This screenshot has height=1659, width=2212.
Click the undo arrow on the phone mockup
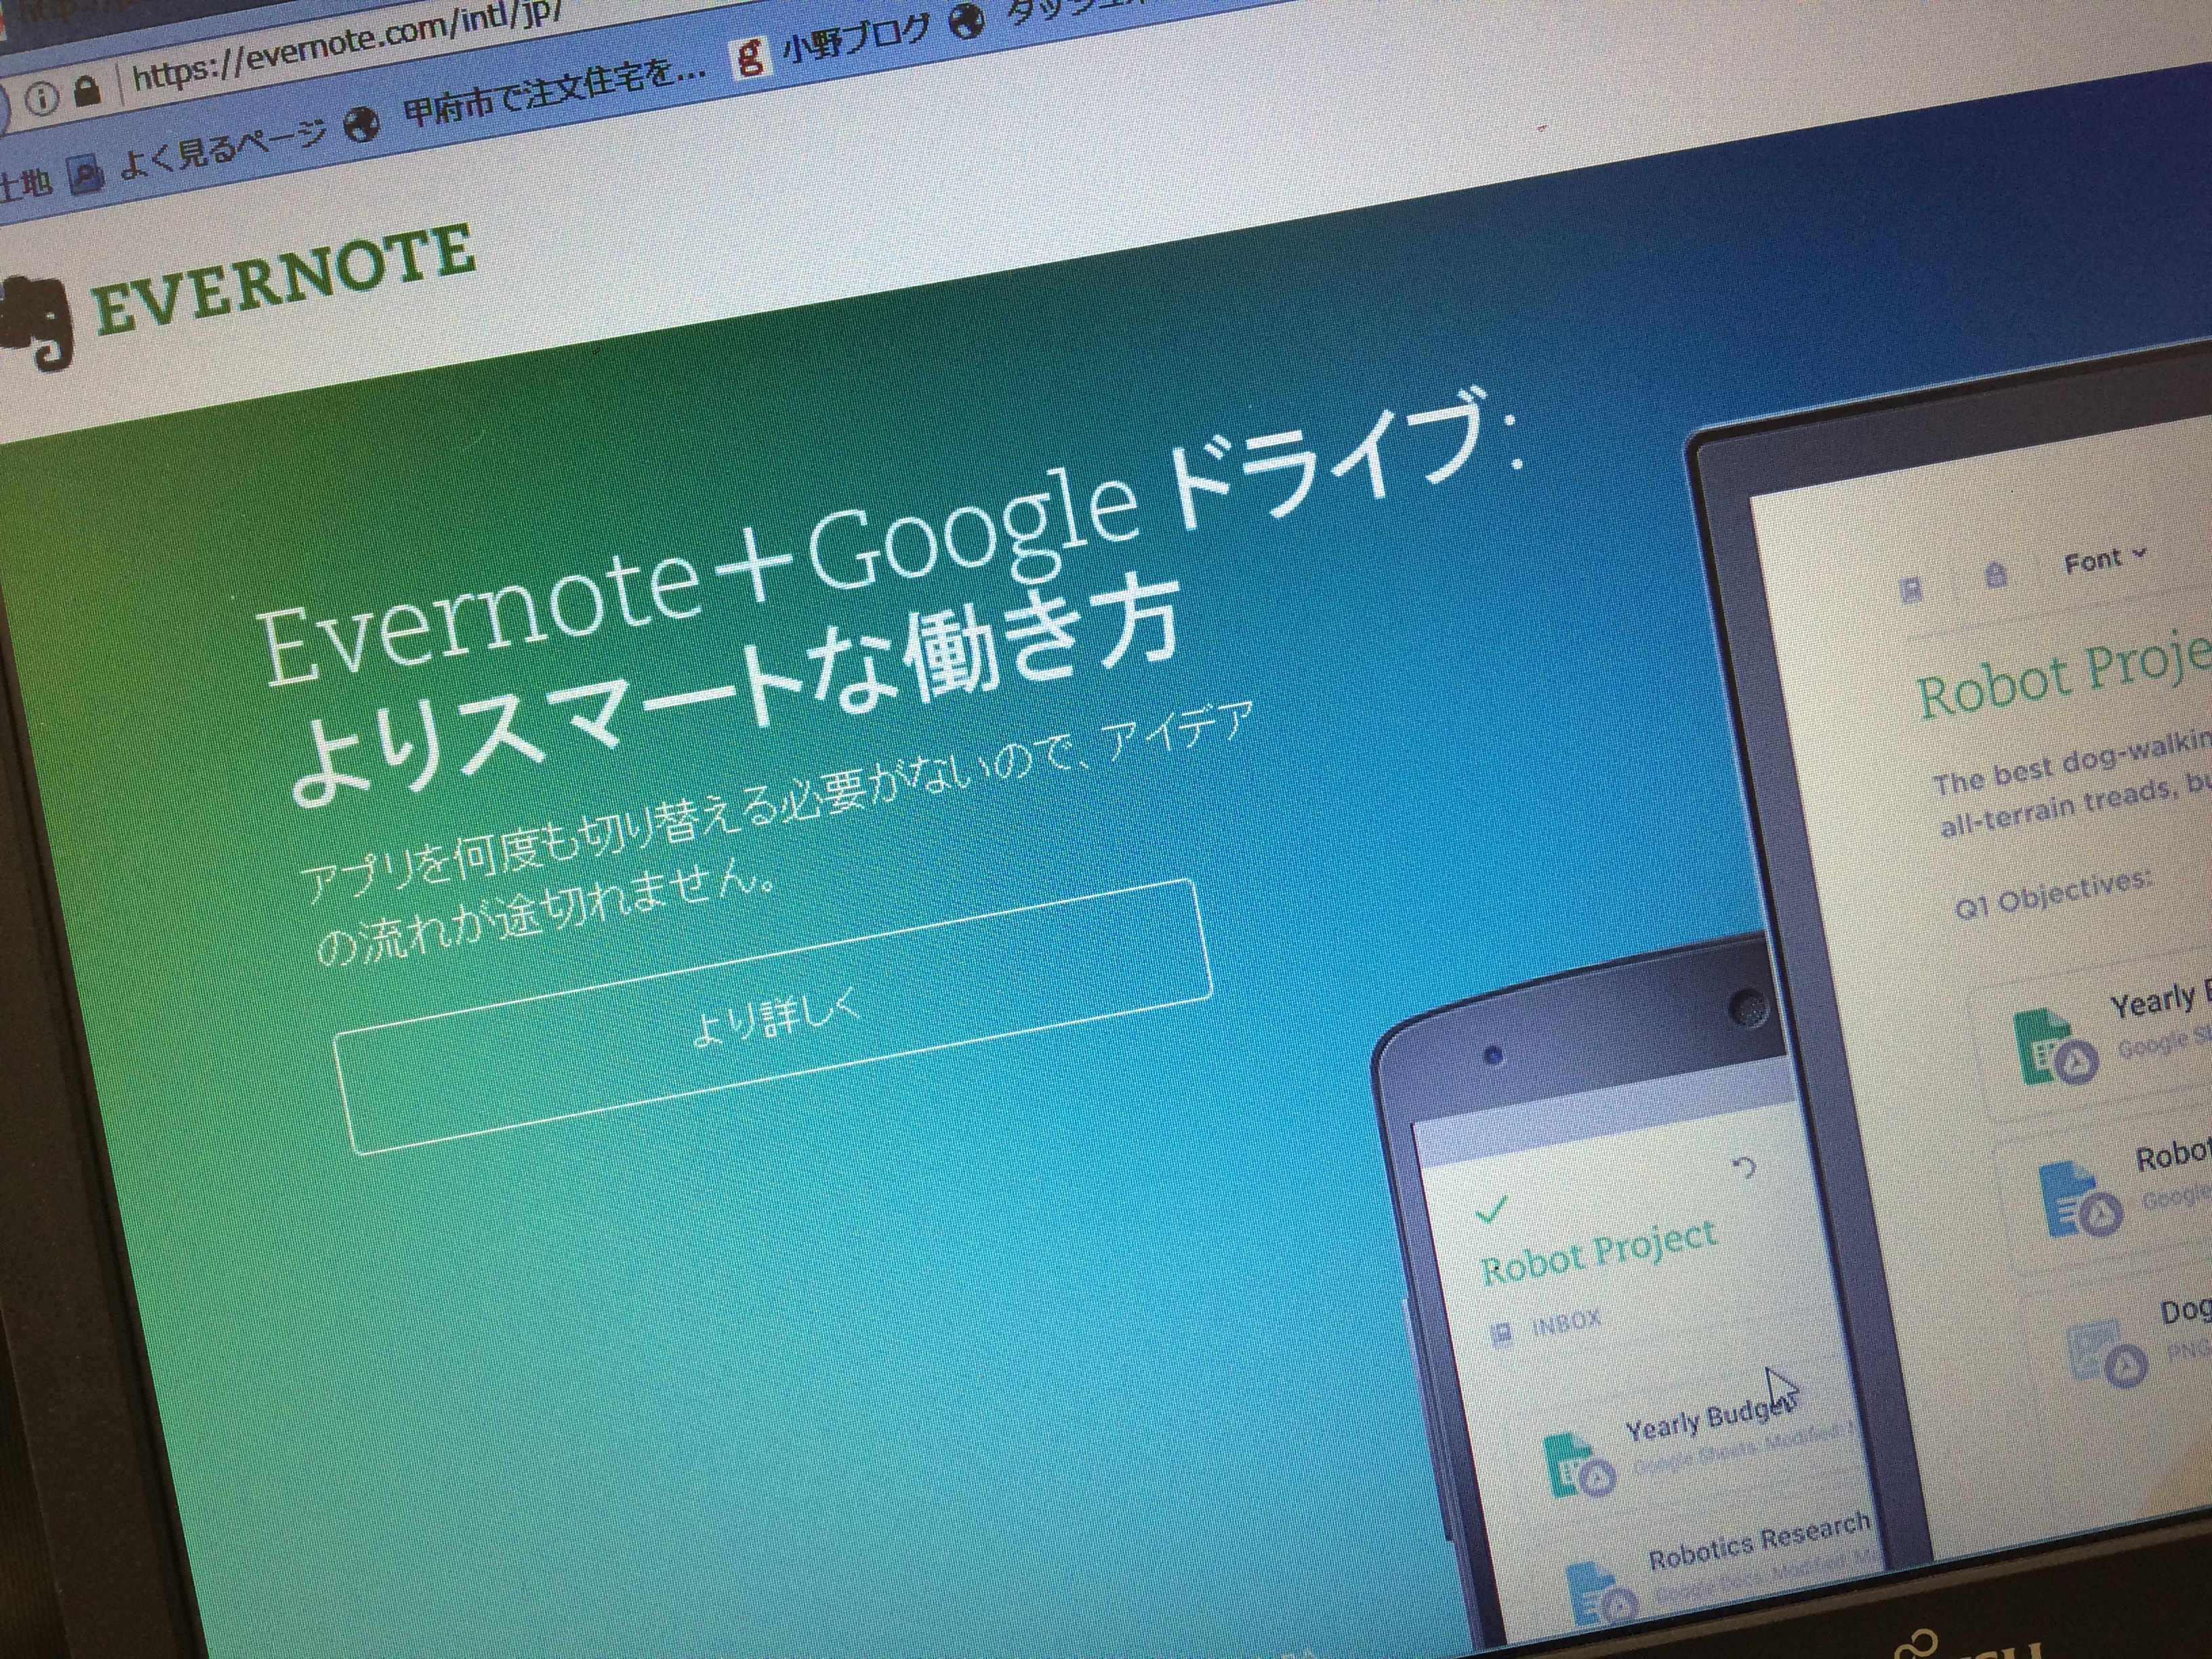1743,1167
